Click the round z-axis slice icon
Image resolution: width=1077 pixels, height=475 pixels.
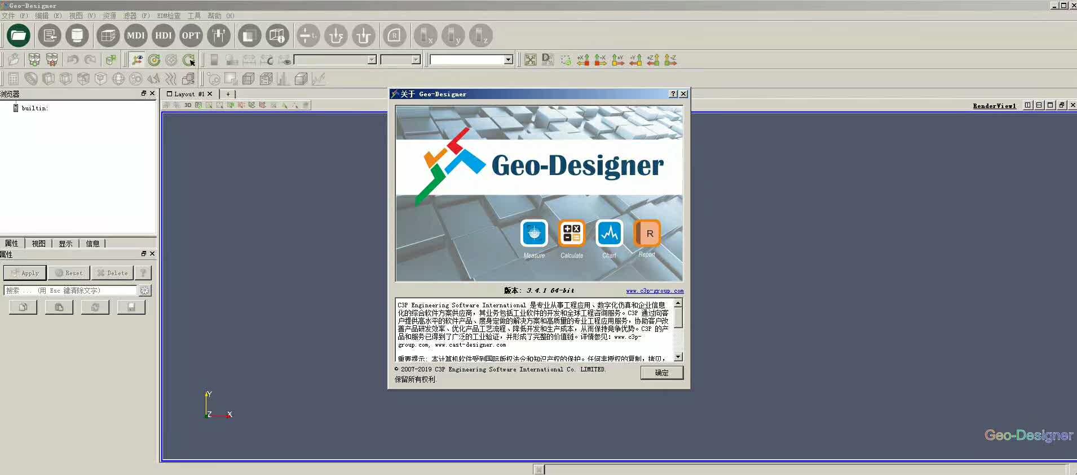480,35
